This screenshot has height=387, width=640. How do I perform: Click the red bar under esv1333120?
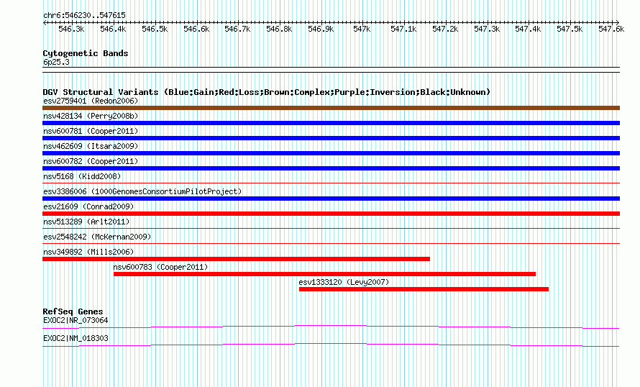[x=424, y=289]
